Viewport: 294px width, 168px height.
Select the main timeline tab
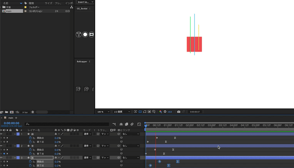point(11,118)
